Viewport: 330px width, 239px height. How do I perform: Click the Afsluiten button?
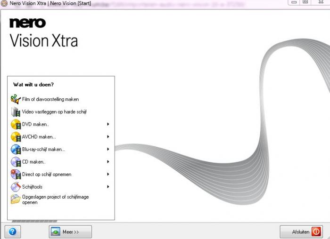pyautogui.click(x=301, y=231)
